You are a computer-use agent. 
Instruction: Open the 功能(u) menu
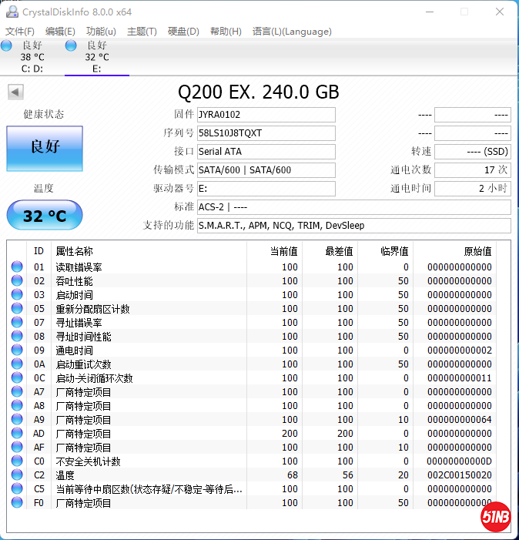coord(101,32)
